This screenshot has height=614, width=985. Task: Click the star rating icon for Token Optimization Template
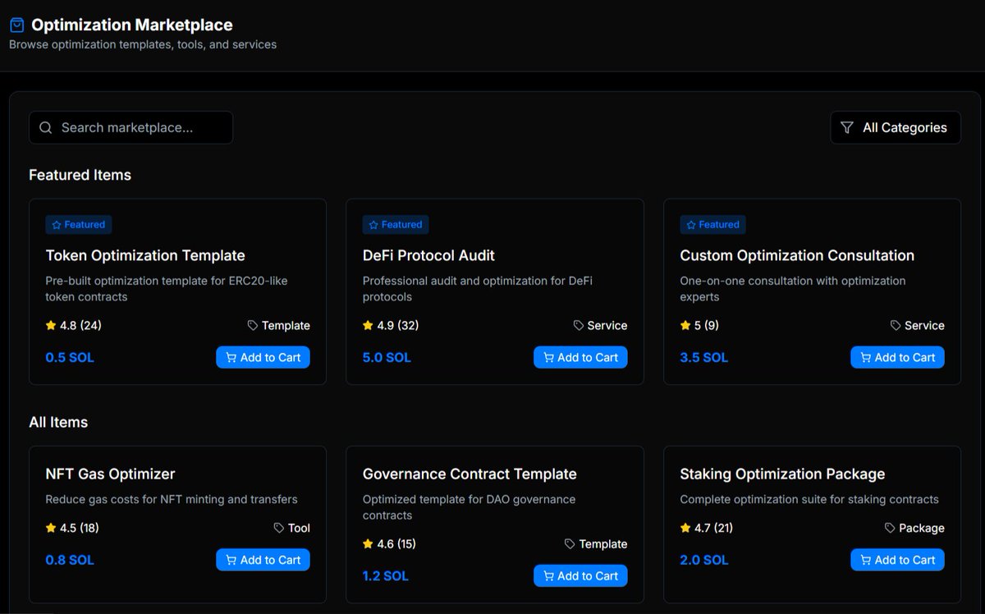[51, 325]
